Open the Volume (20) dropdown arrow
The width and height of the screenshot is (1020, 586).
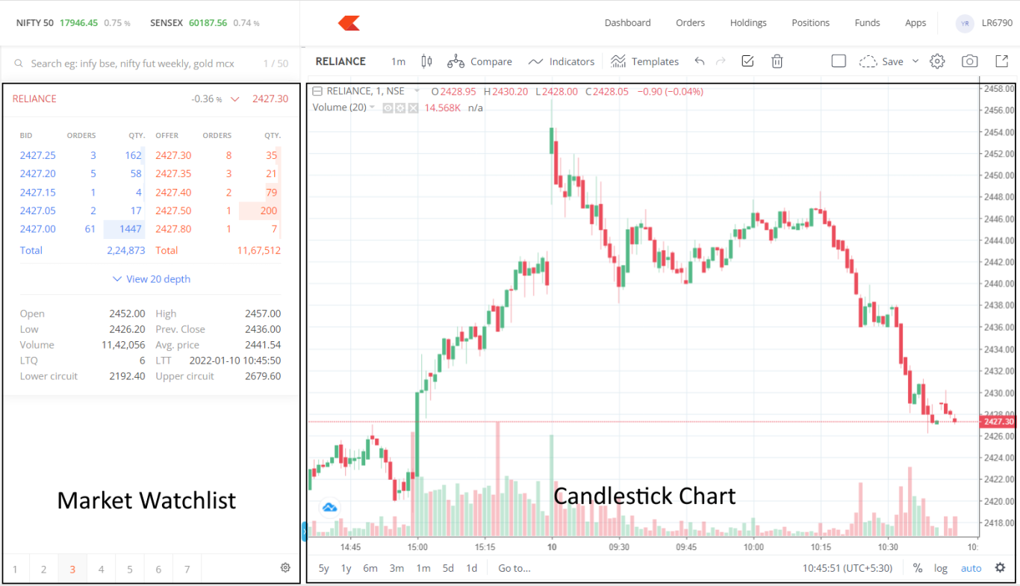tap(372, 107)
